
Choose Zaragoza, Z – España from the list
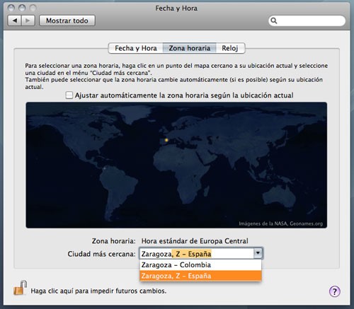pos(200,276)
